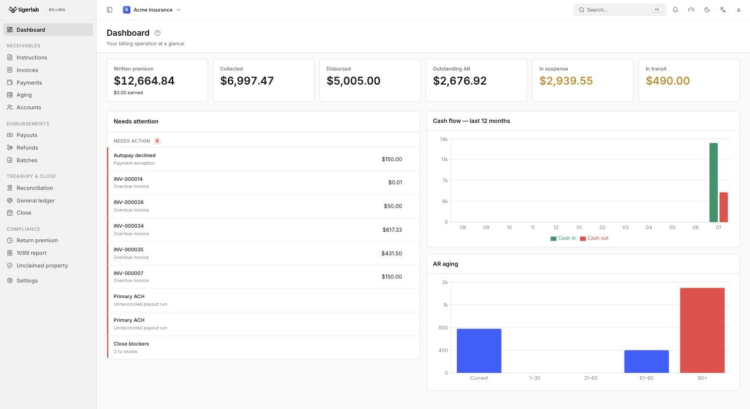Toggle the sidebar collapse icon
Viewport: 750px width, 409px height.
coord(109,10)
